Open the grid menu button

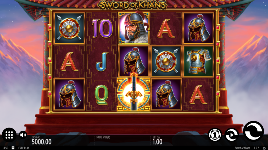[9, 135]
